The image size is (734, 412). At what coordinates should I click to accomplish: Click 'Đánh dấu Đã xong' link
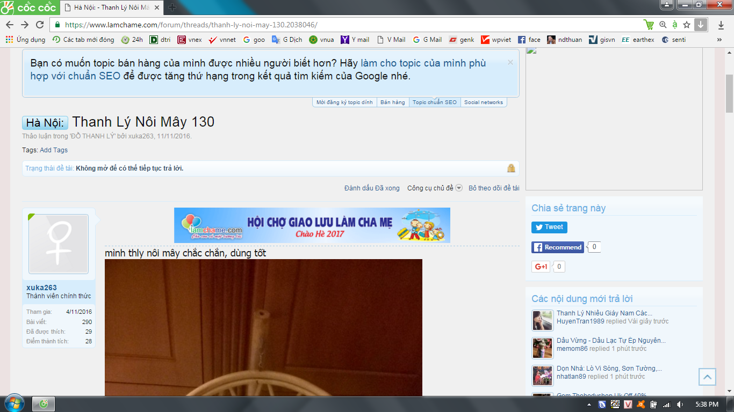tap(372, 188)
